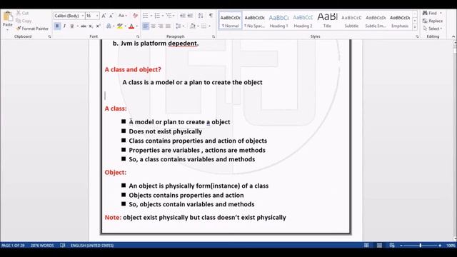Click the Replace button in Editing
Image resolution: width=457 pixels, height=257 pixels.
433,21
